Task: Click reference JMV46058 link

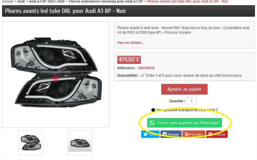Action: [146, 68]
